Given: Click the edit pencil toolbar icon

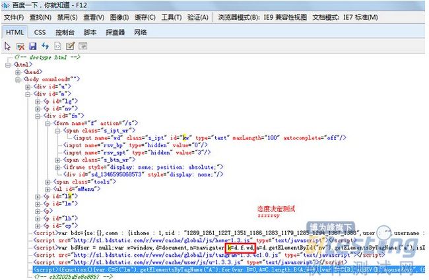Looking at the screenshot, I should click(x=70, y=46).
